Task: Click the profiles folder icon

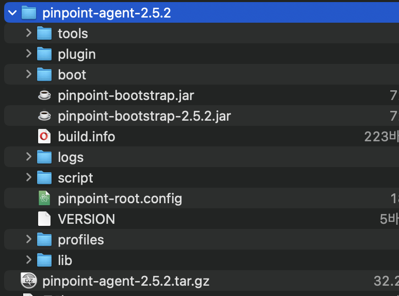Action: [44, 239]
